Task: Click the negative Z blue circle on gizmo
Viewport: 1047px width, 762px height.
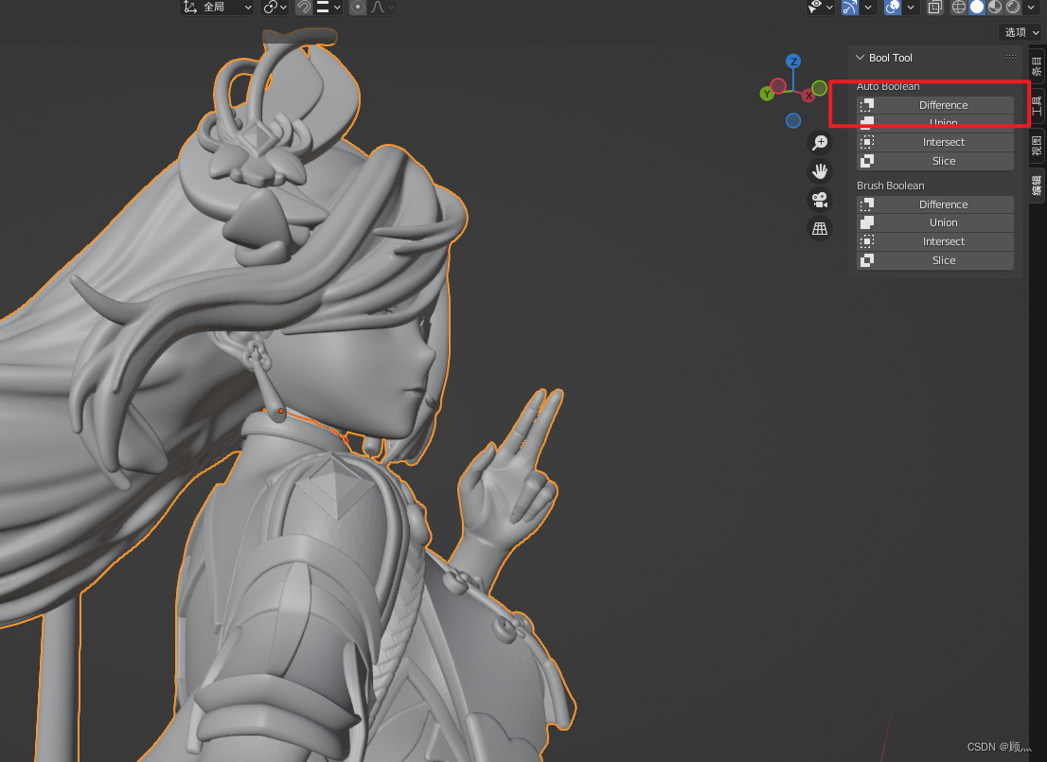Action: click(793, 121)
